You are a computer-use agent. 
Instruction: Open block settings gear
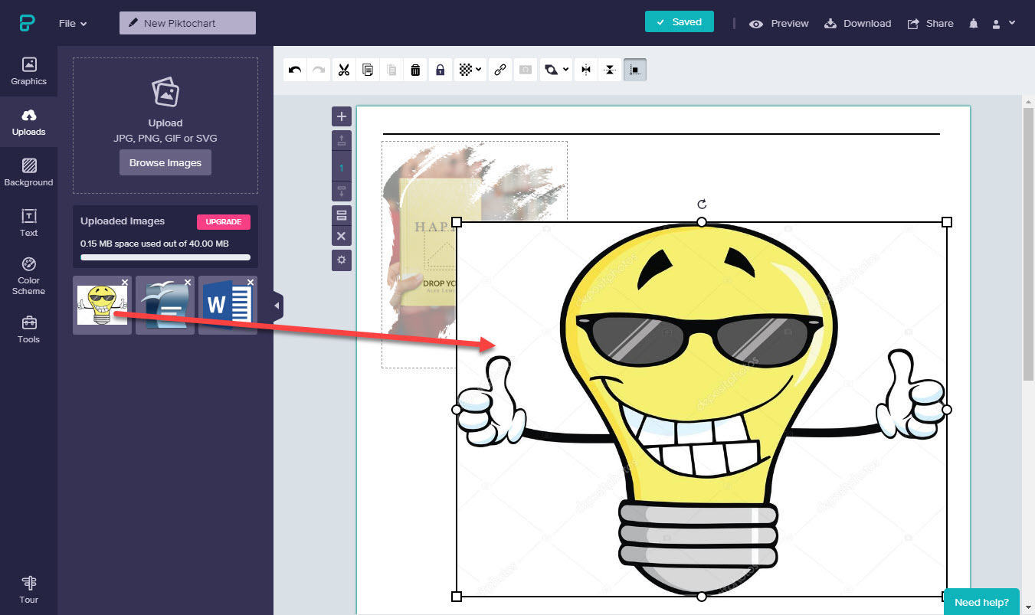pyautogui.click(x=342, y=260)
